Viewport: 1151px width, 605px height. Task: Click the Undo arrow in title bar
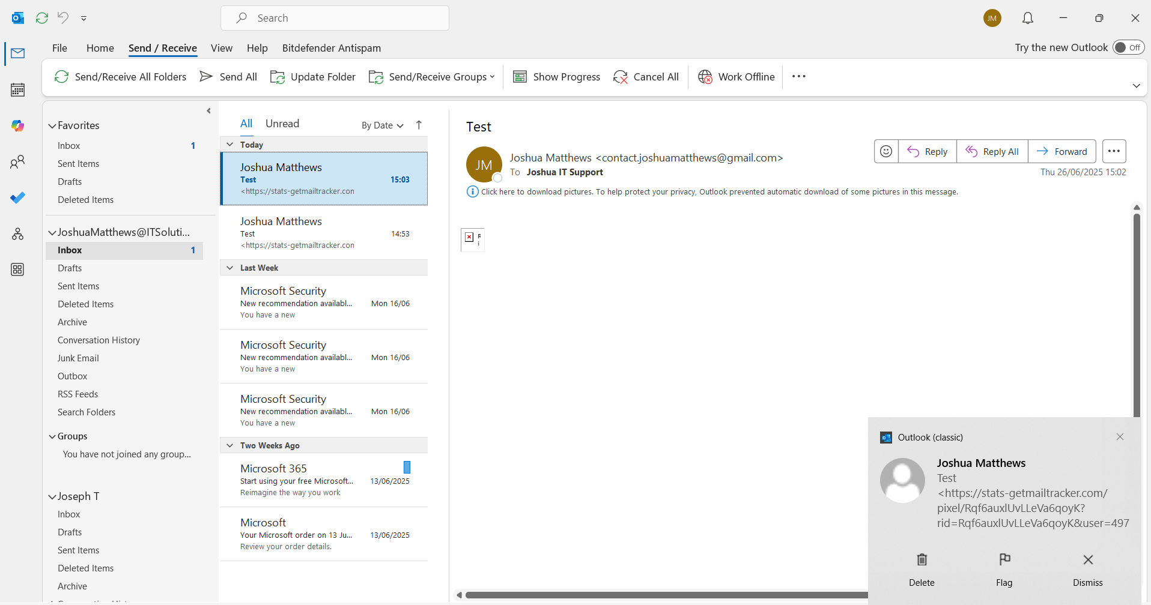[63, 18]
